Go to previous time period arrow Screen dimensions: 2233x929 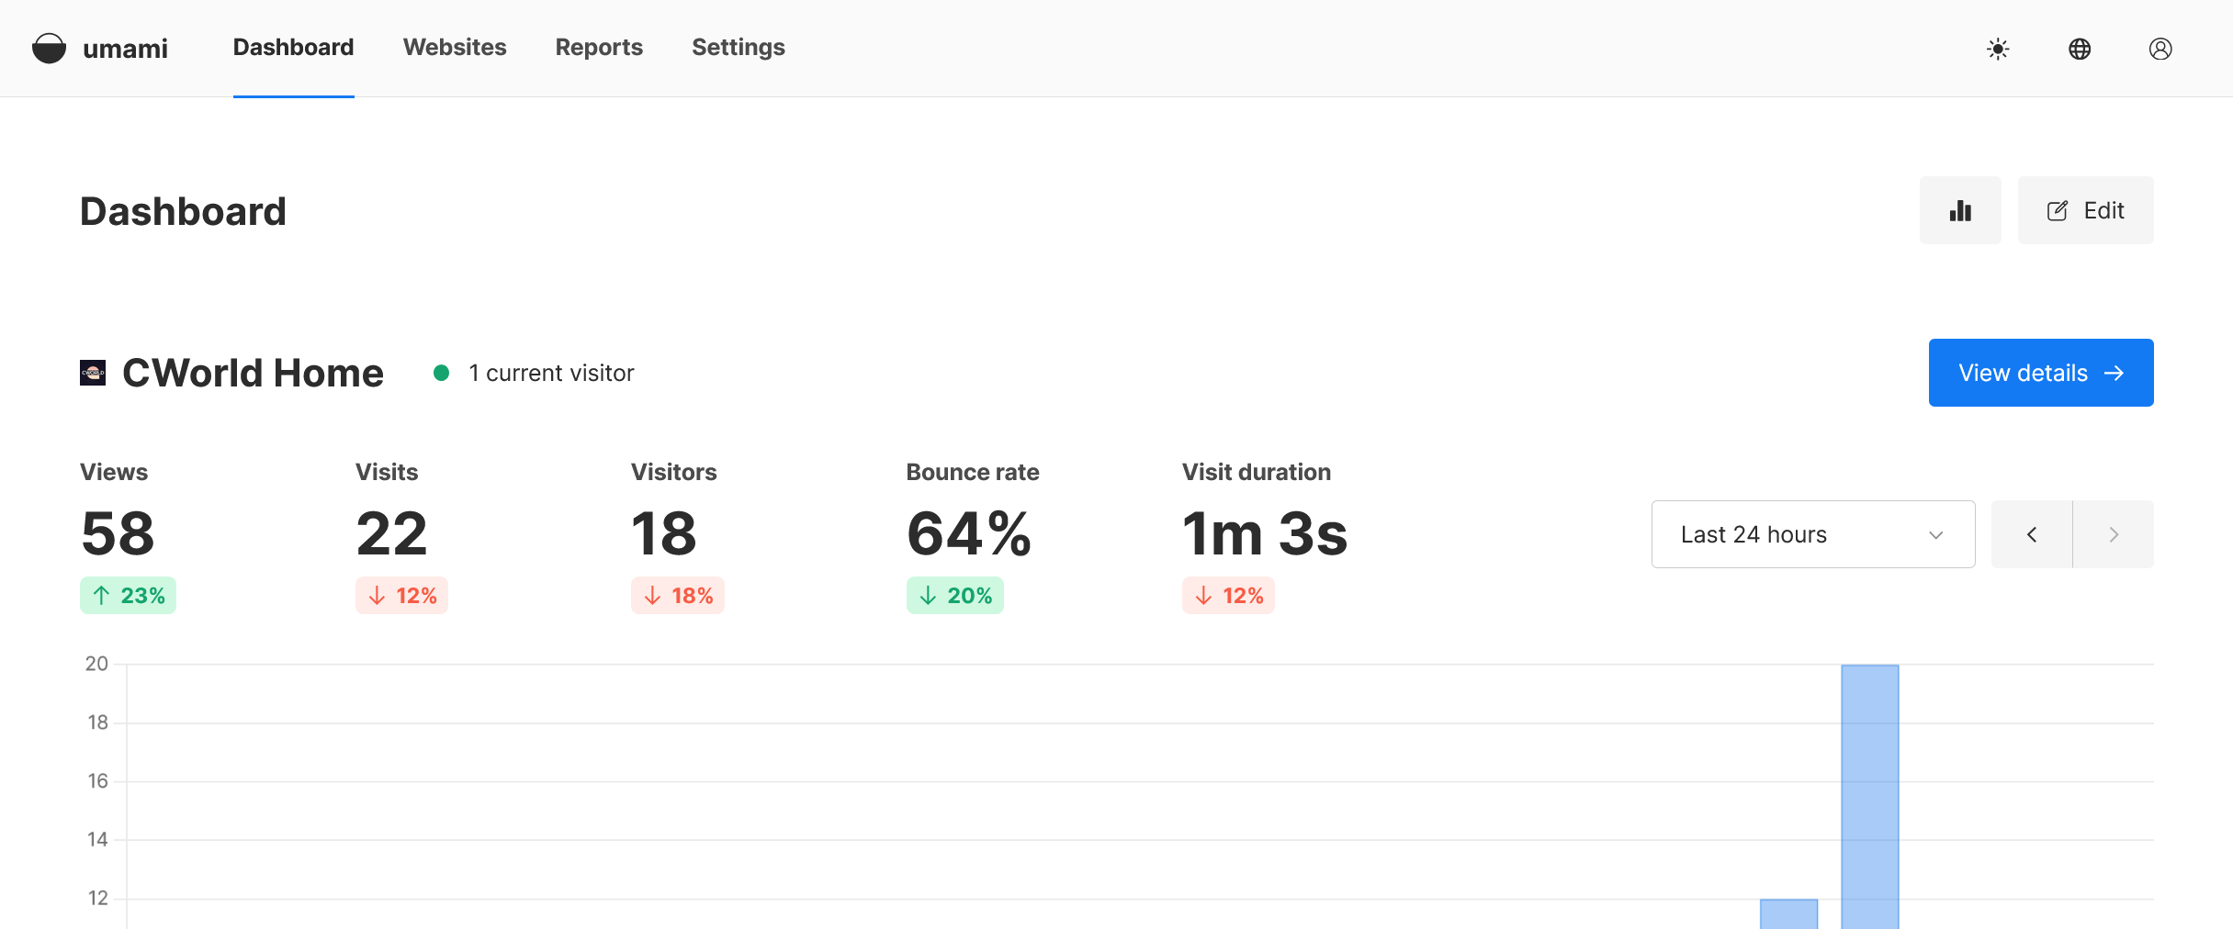tap(2032, 534)
